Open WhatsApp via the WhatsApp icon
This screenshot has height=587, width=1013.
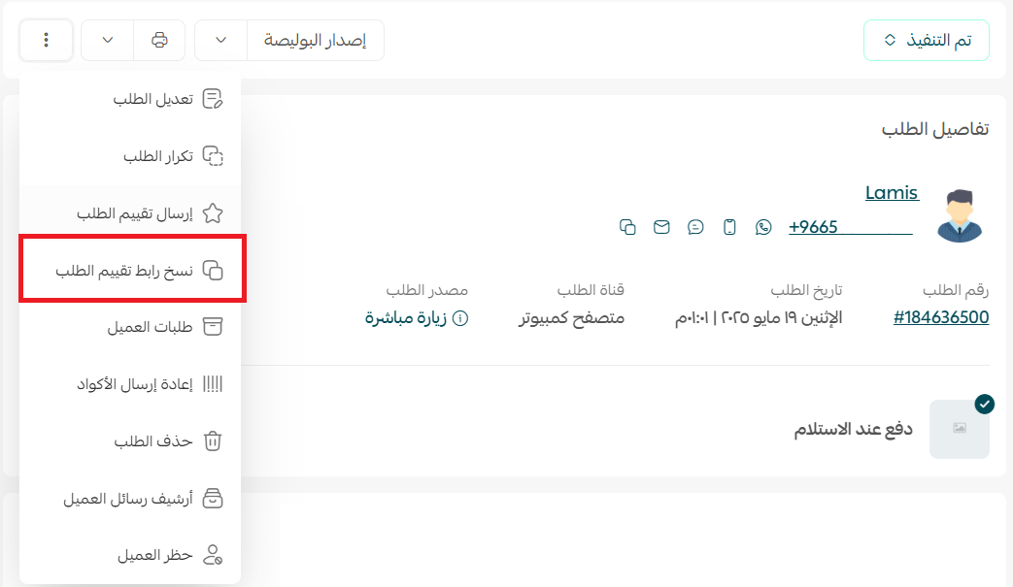point(763,227)
